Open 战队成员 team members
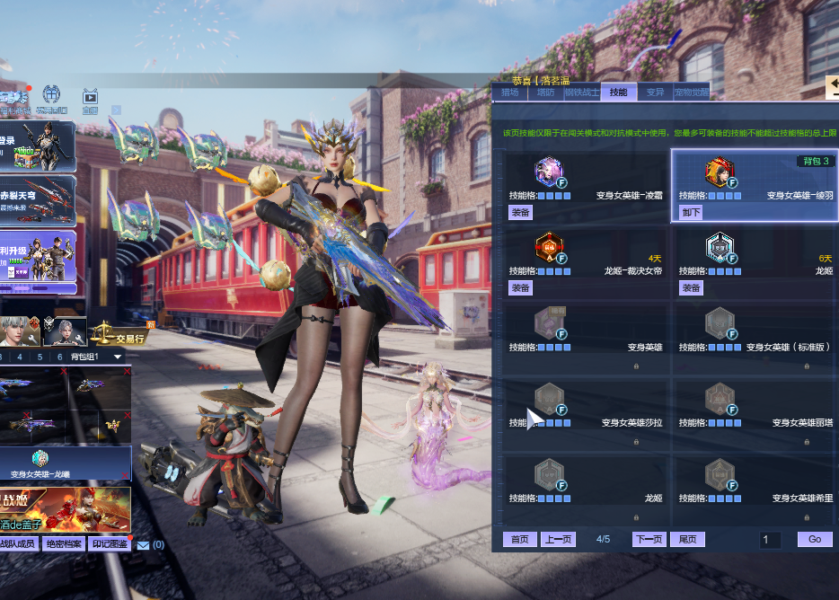 click(x=18, y=543)
